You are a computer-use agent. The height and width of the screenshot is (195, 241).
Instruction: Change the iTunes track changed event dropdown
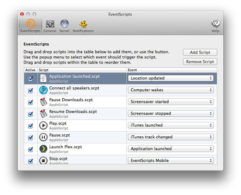click(170, 137)
